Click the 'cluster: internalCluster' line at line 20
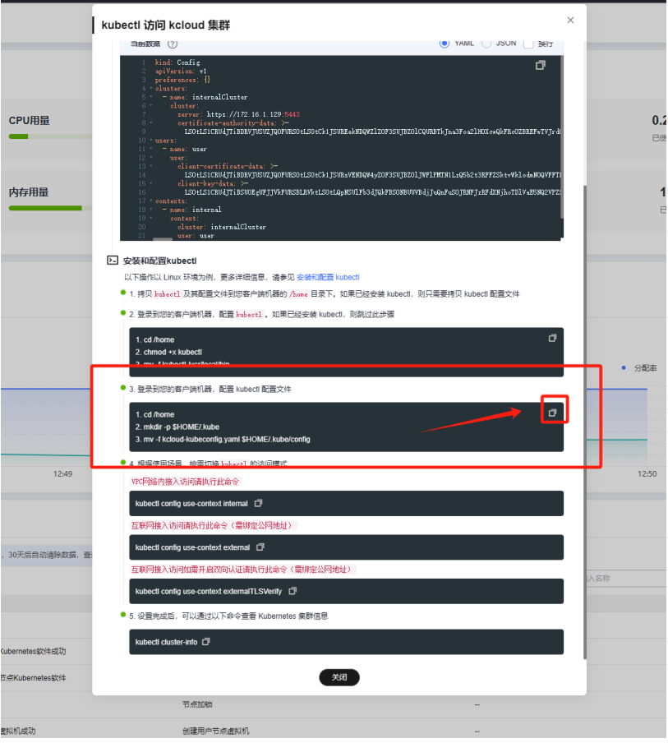The height and width of the screenshot is (743, 668). point(222,228)
